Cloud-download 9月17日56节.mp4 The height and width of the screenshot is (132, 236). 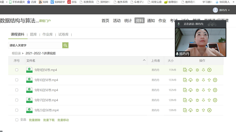(191, 100)
